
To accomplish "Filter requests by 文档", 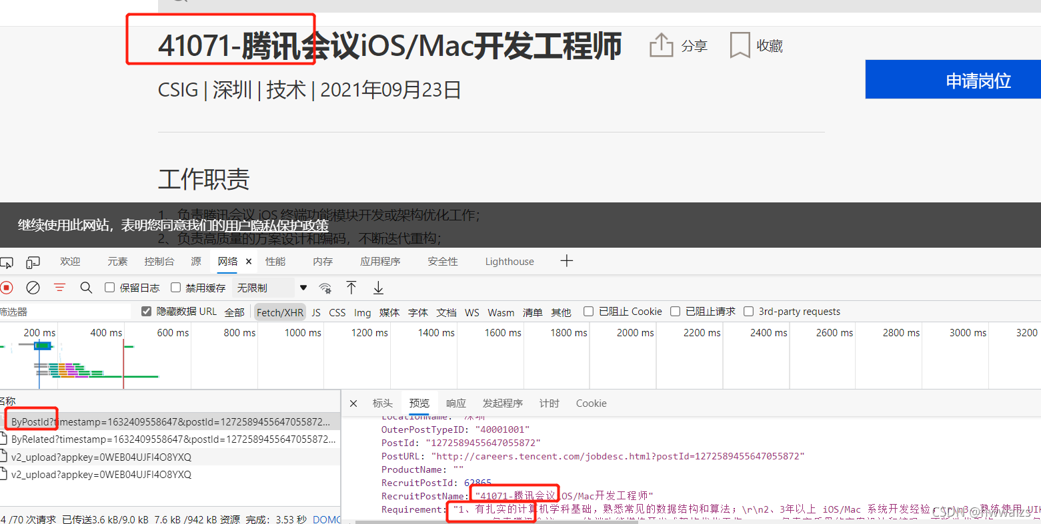I will (447, 312).
